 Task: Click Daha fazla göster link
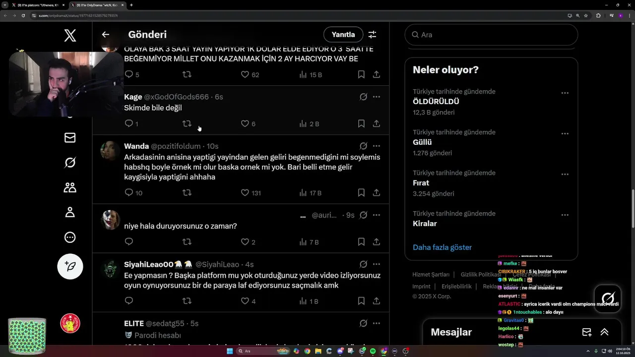442,247
